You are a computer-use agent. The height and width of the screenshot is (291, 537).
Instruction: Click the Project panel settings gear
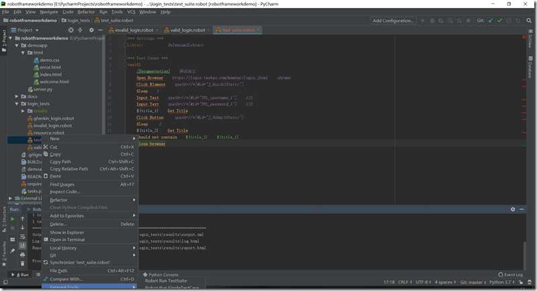91,30
